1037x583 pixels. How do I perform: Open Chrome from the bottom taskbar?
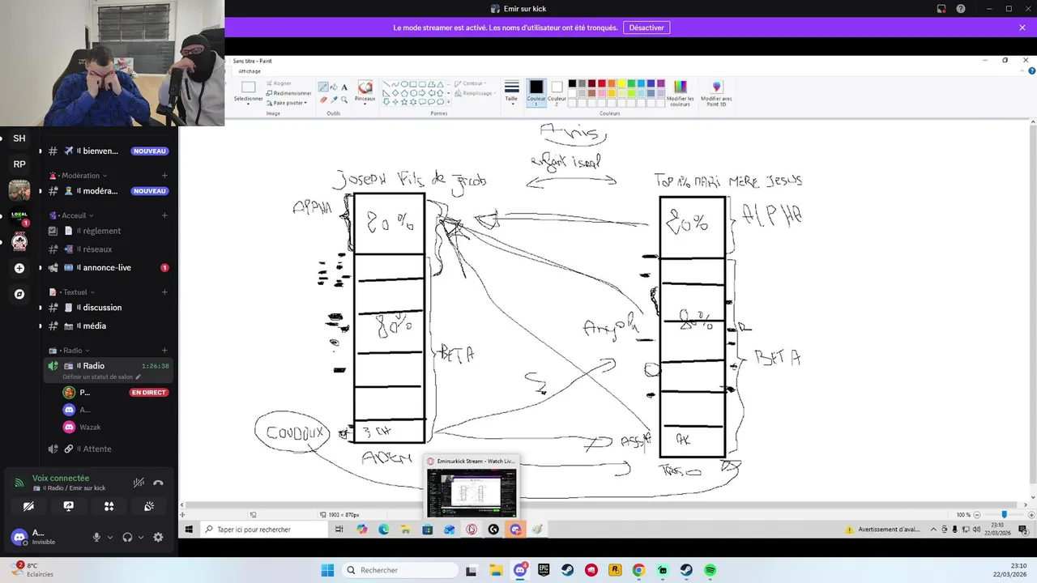(x=638, y=570)
